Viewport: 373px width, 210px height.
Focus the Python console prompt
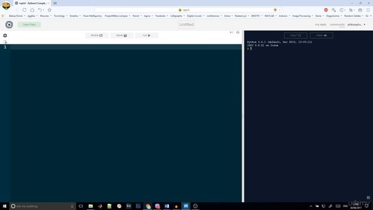[x=251, y=48]
